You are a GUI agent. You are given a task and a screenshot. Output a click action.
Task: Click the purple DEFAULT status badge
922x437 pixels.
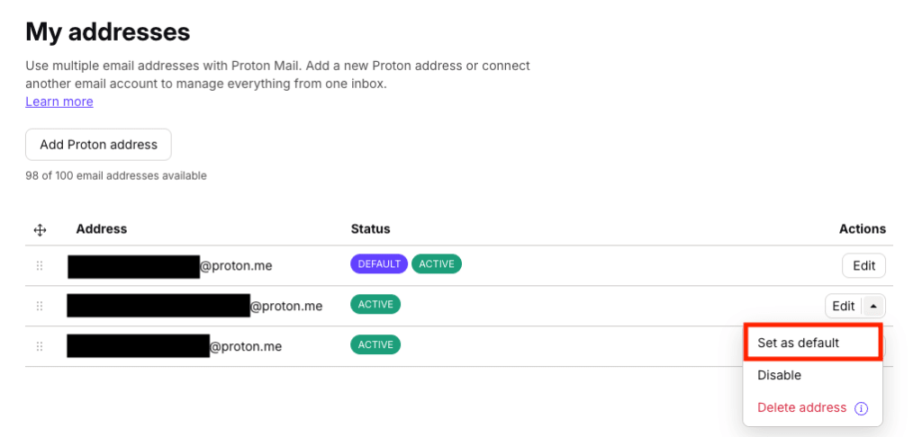click(379, 263)
